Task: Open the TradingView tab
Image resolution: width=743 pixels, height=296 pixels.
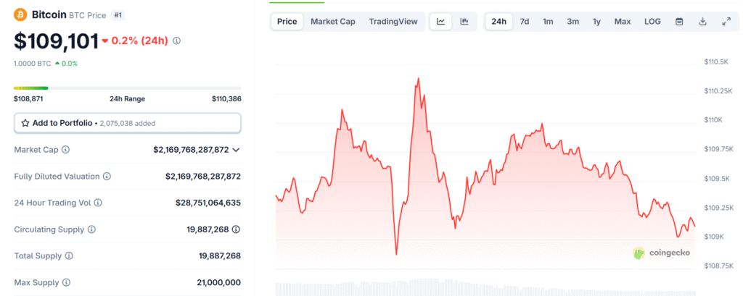Action: 393,22
